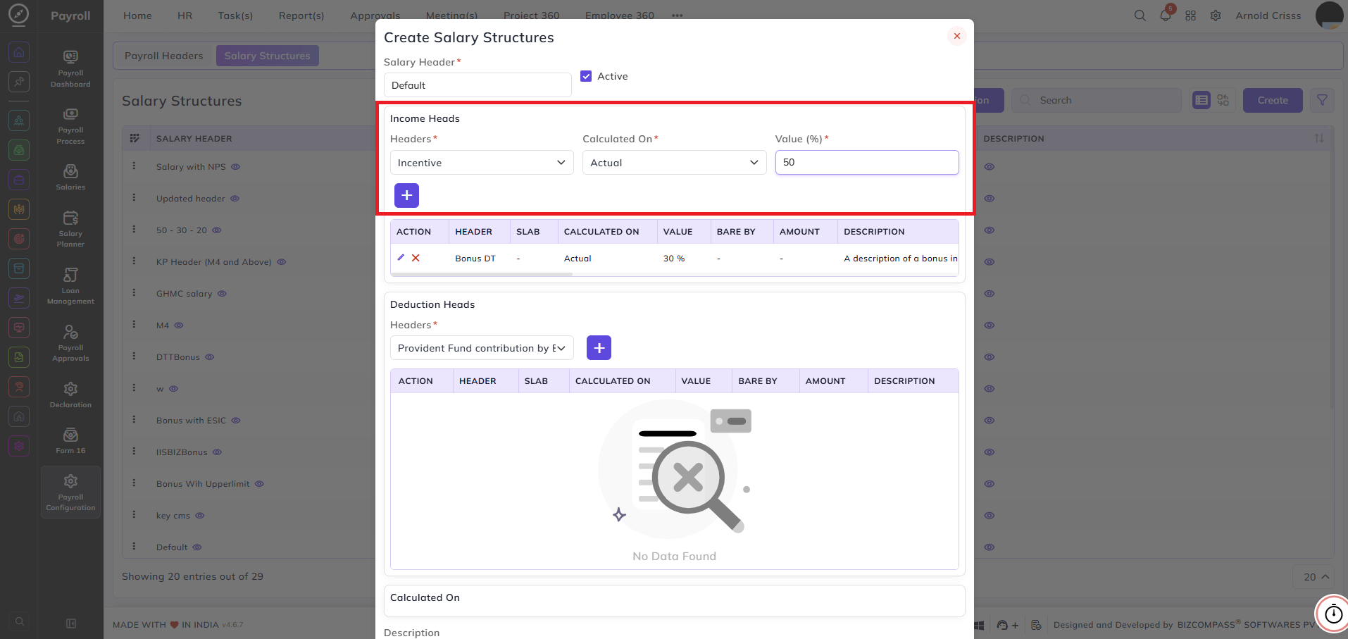The image size is (1348, 639).
Task: Close the Create Salary Structures dialog
Action: pos(956,36)
